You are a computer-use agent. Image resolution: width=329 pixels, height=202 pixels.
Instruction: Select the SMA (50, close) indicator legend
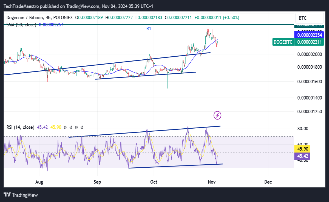pyautogui.click(x=21, y=24)
